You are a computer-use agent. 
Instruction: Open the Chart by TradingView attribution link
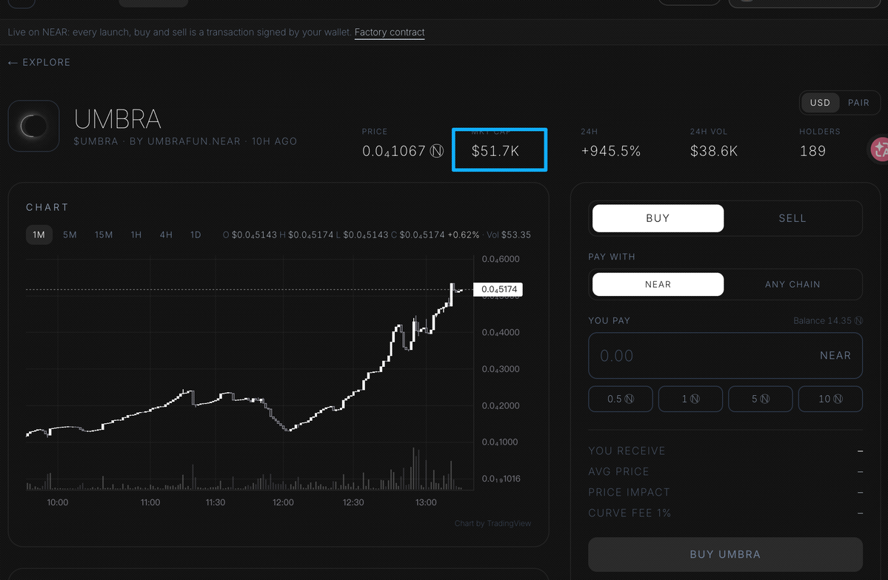493,524
